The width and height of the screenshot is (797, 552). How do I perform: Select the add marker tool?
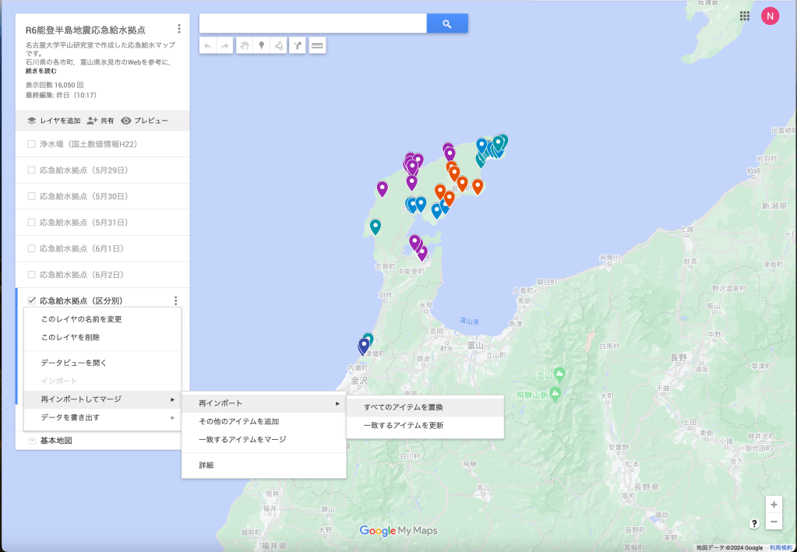(x=261, y=46)
